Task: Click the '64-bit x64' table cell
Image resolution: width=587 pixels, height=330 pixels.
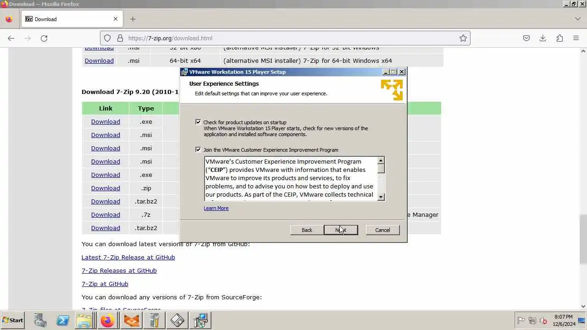Action: pos(185,60)
